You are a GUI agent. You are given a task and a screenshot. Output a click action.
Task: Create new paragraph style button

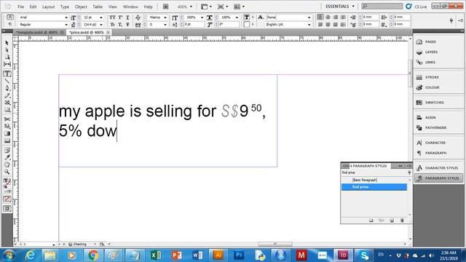pos(392,221)
